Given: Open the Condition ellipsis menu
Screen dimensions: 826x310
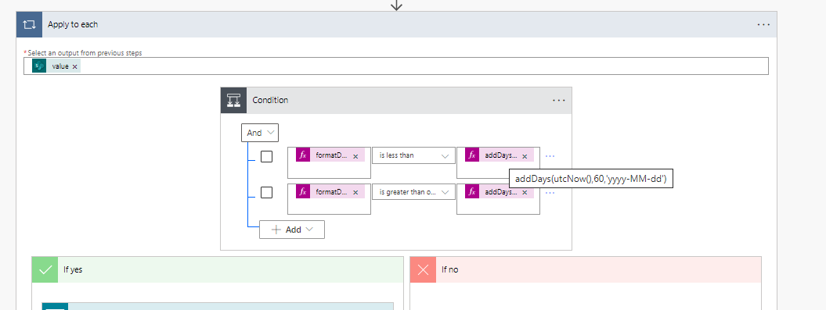Looking at the screenshot, I should (559, 101).
